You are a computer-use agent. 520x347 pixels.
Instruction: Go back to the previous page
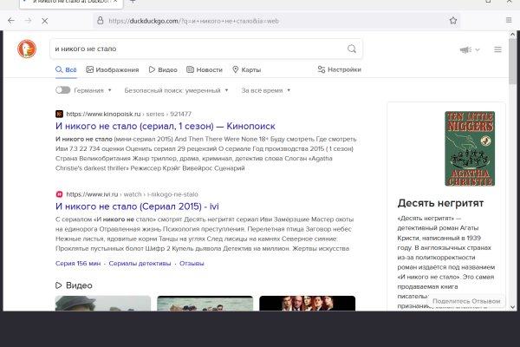(11, 20)
